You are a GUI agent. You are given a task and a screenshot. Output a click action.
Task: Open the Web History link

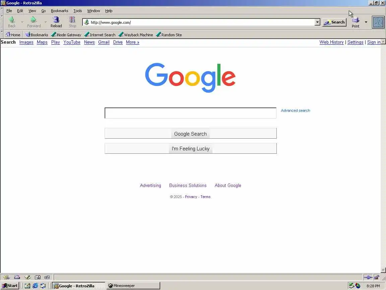coord(331,42)
